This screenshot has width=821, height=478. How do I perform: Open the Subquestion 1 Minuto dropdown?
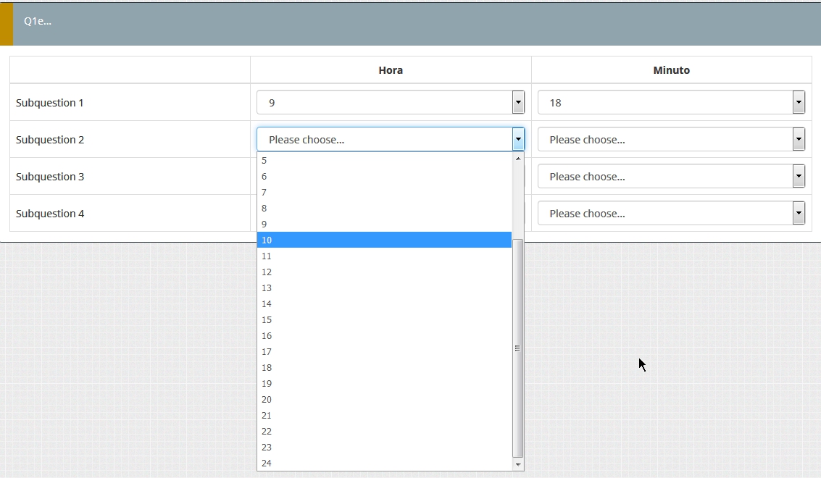point(670,103)
